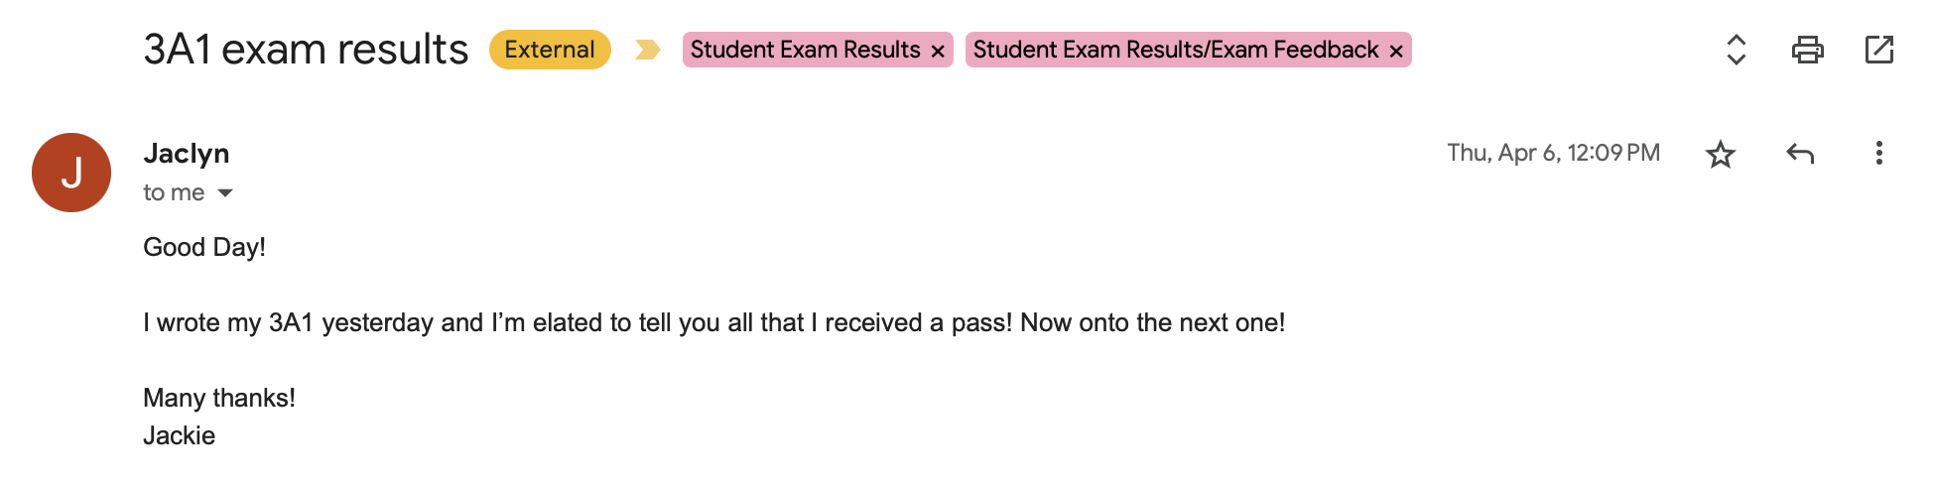1933x482 pixels.
Task: Click the yellow importance marker arrow
Action: pyautogui.click(x=647, y=50)
